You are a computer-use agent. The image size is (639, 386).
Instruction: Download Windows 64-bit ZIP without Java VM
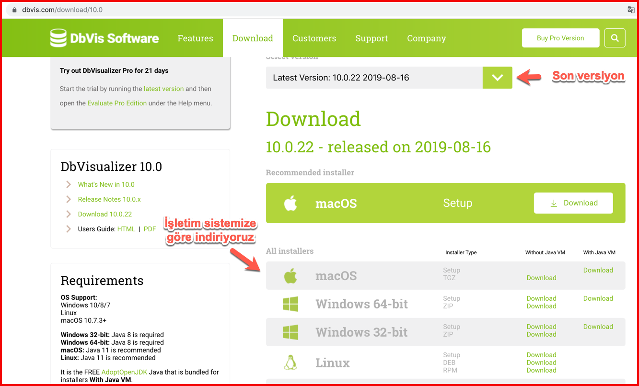coord(541,306)
